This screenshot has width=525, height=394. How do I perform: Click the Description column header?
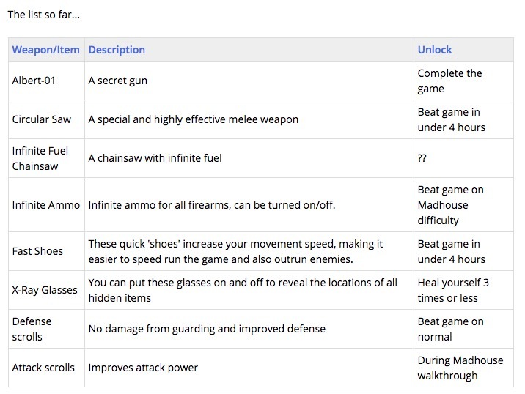click(x=117, y=50)
